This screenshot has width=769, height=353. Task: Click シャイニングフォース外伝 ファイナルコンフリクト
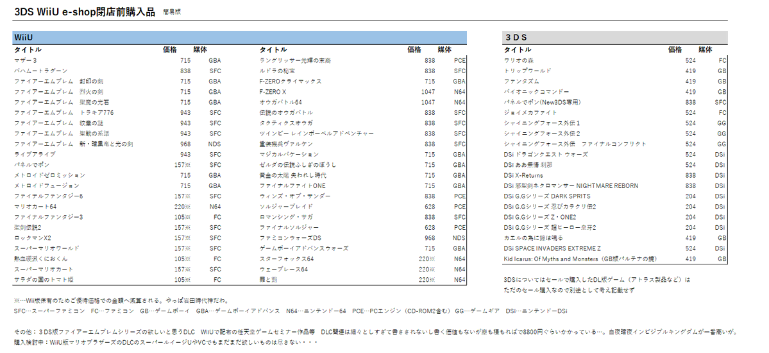[575, 144]
